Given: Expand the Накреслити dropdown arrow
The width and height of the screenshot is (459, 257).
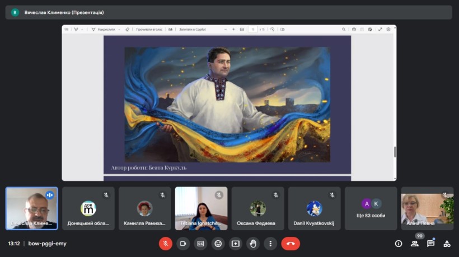Looking at the screenshot, I should pos(119,30).
